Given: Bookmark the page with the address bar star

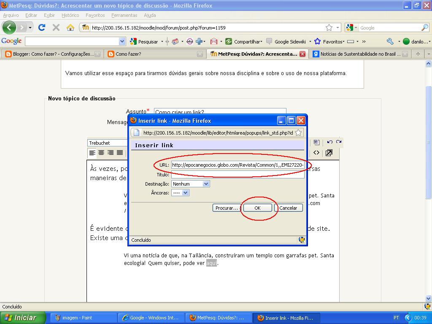Looking at the screenshot, I should [329, 27].
